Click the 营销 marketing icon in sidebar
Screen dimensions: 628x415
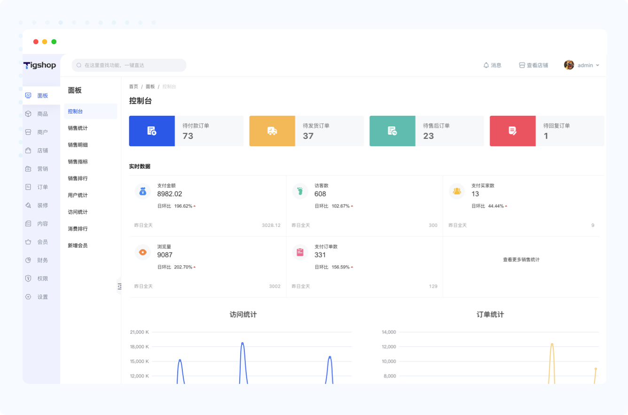(28, 169)
